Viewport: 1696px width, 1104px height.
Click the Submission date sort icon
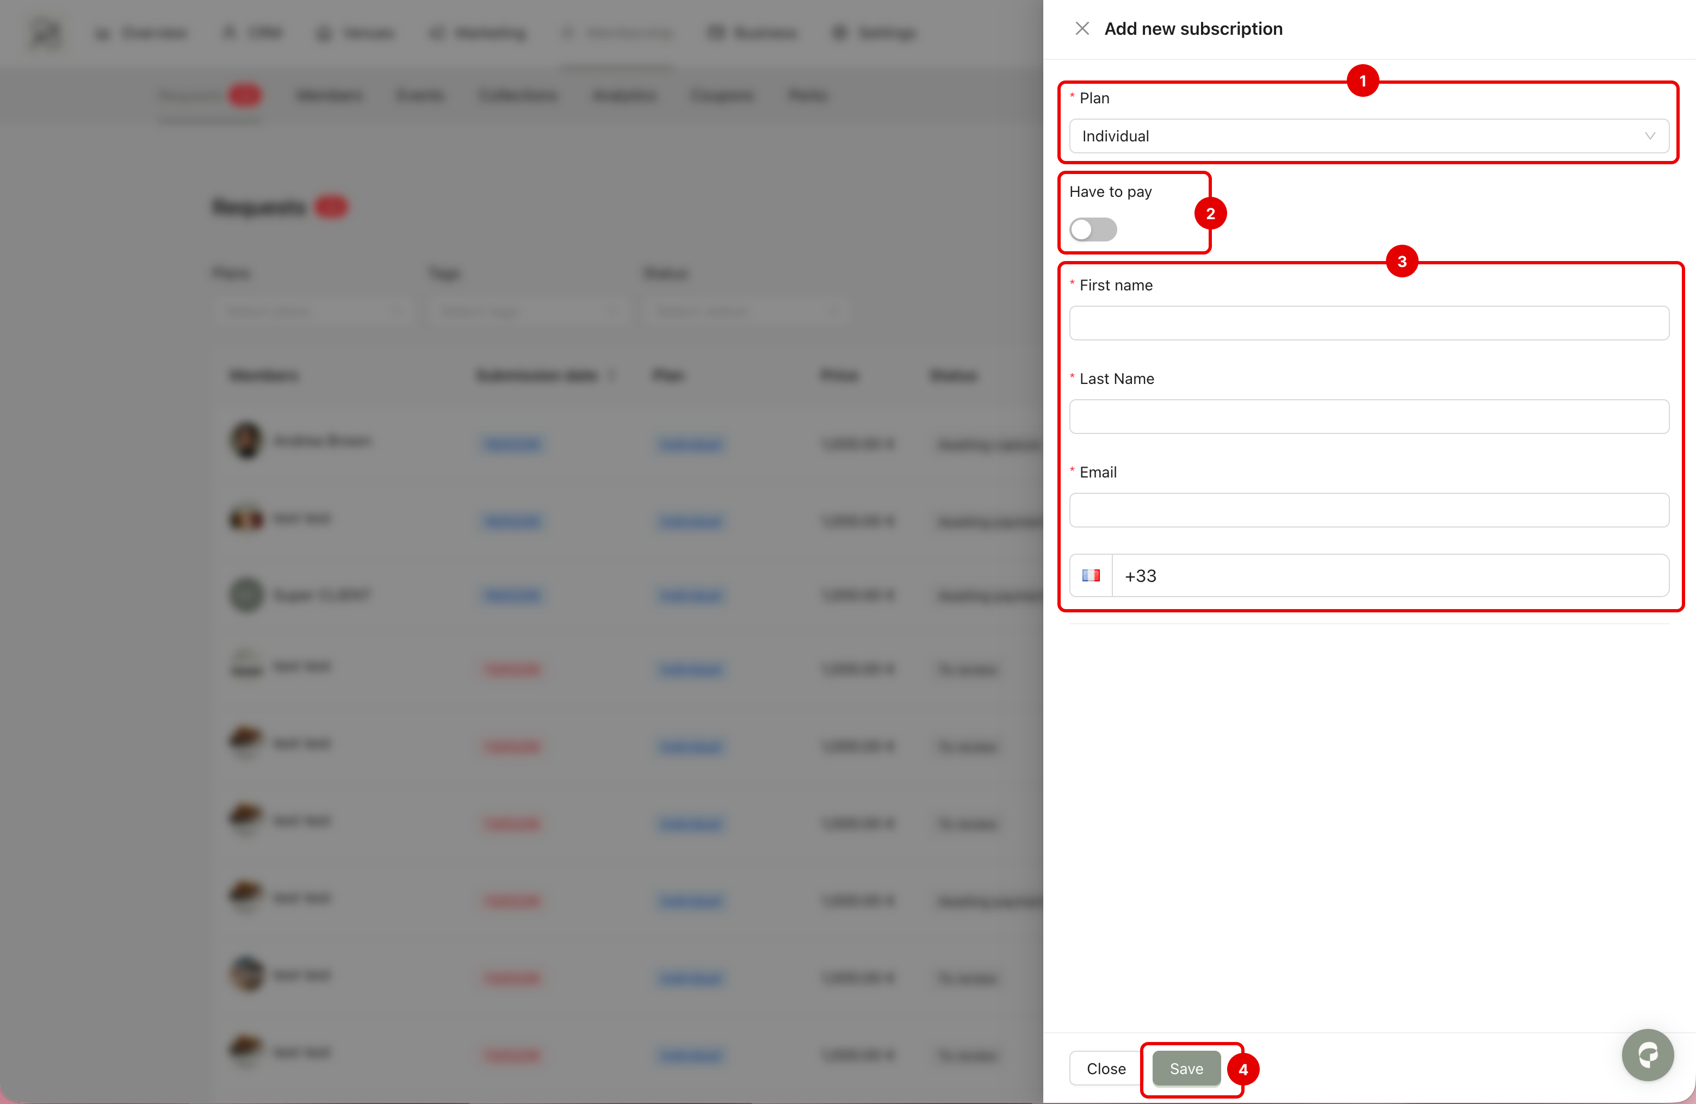[x=611, y=375]
